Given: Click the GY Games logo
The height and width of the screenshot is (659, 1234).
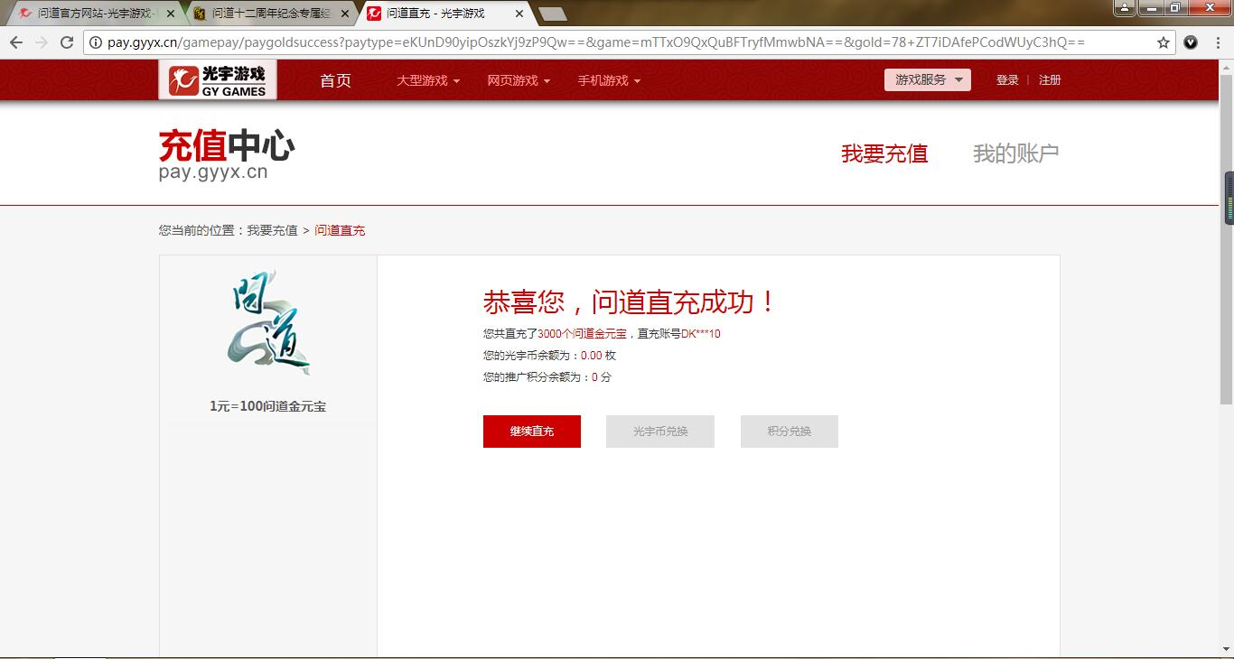Looking at the screenshot, I should tap(218, 80).
